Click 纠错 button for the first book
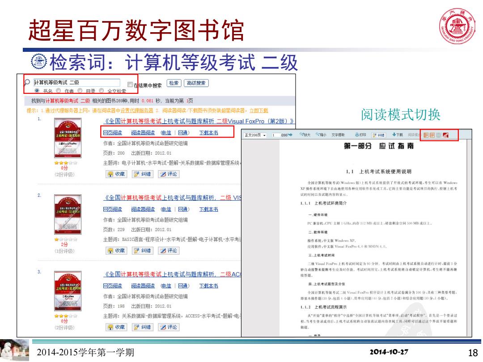Viewport: 483px width, 362px height. point(142,174)
